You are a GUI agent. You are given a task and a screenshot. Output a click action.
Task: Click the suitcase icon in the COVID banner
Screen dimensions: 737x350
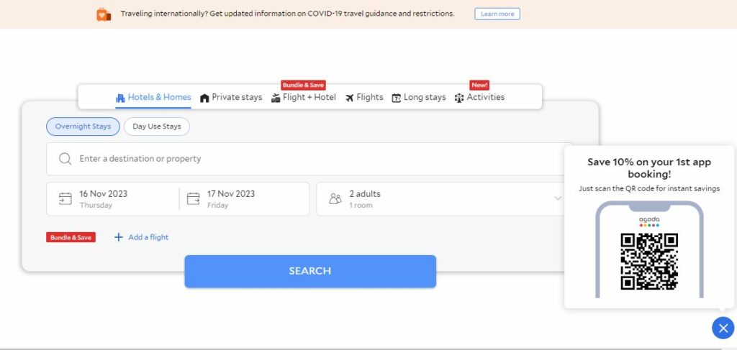[x=104, y=14]
